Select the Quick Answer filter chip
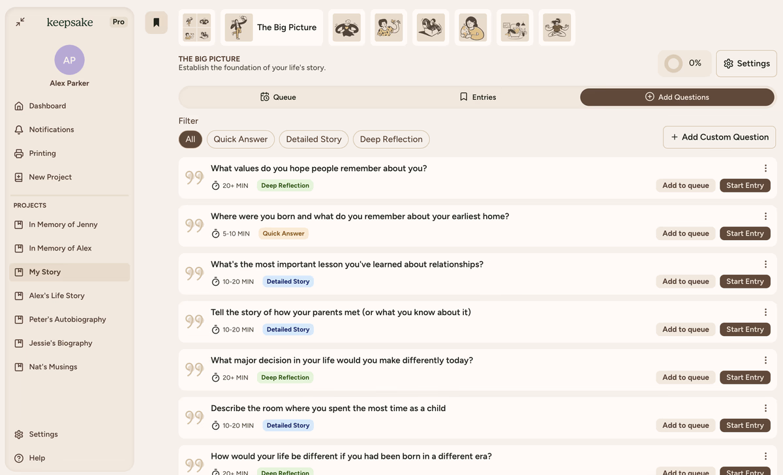 (x=240, y=139)
